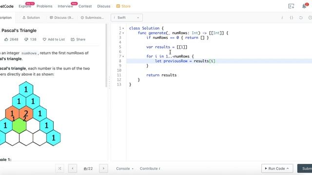Click the shuffle random problem button

pos(59,169)
